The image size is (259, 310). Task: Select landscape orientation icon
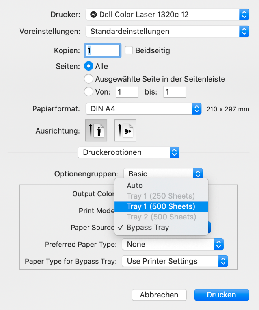pos(125,130)
